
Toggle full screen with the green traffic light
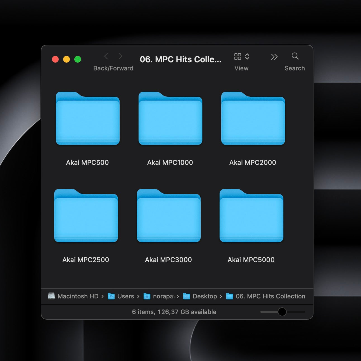(78, 59)
